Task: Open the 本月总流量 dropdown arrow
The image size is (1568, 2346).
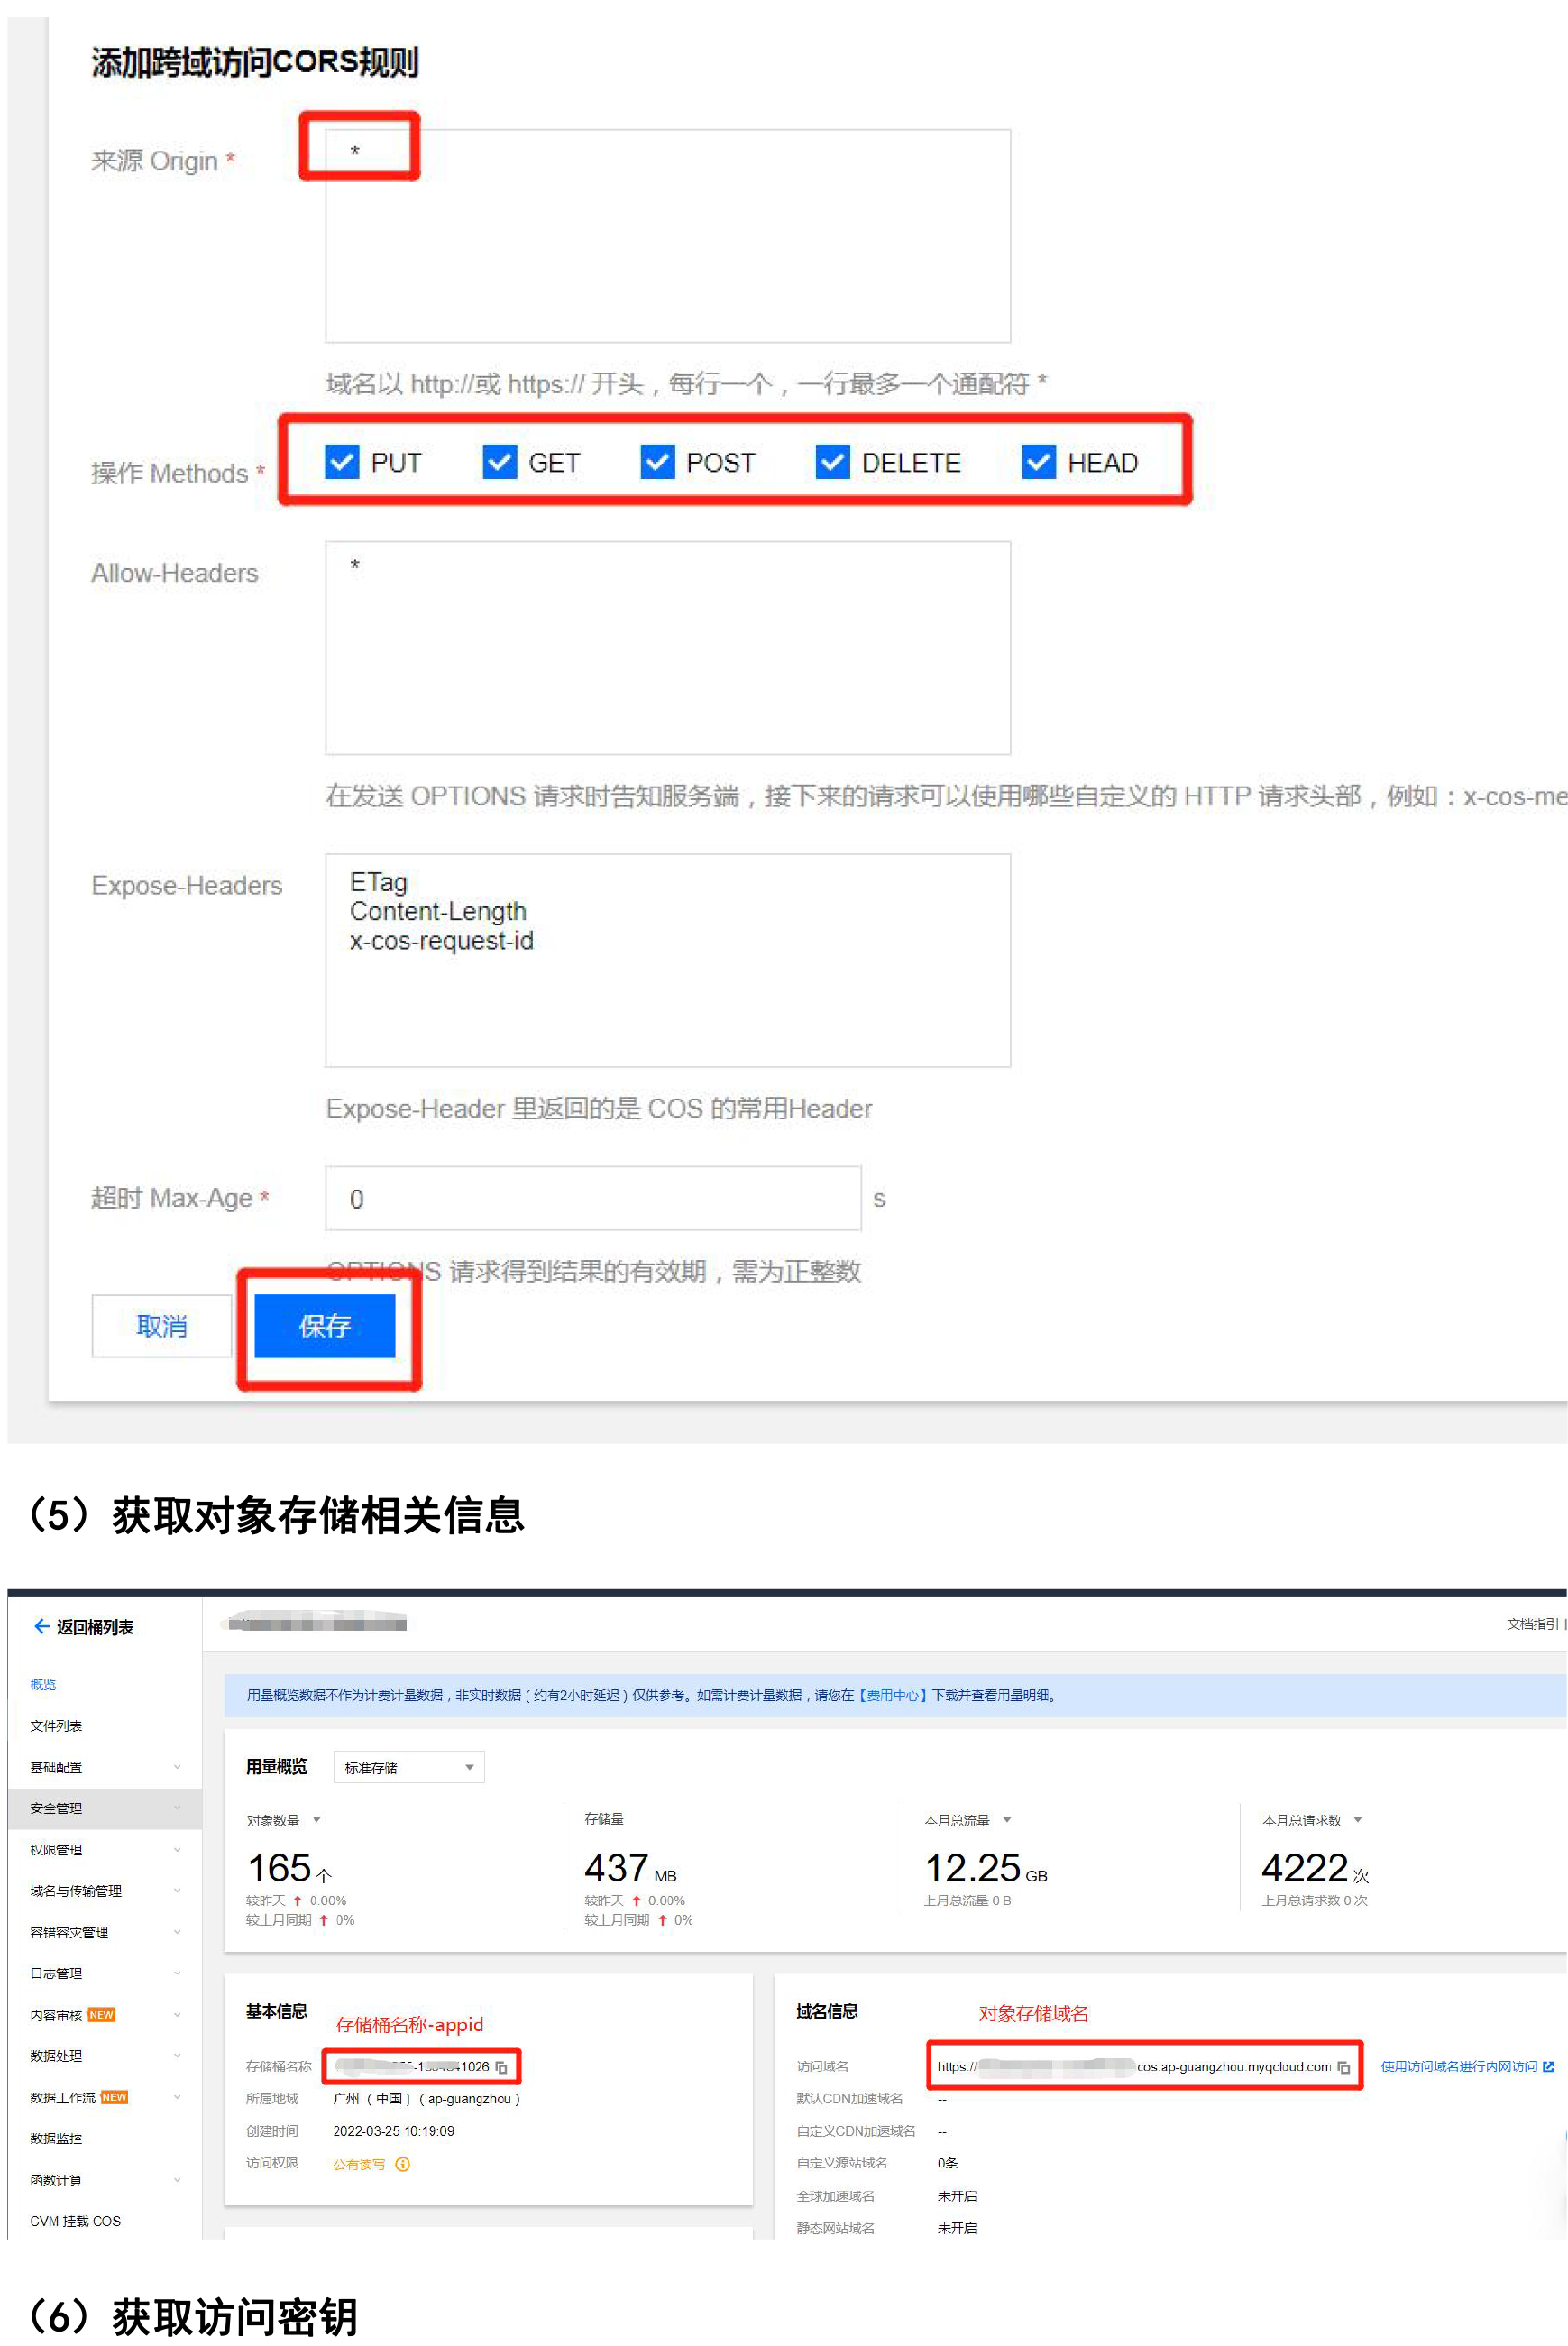Action: point(1007,1820)
